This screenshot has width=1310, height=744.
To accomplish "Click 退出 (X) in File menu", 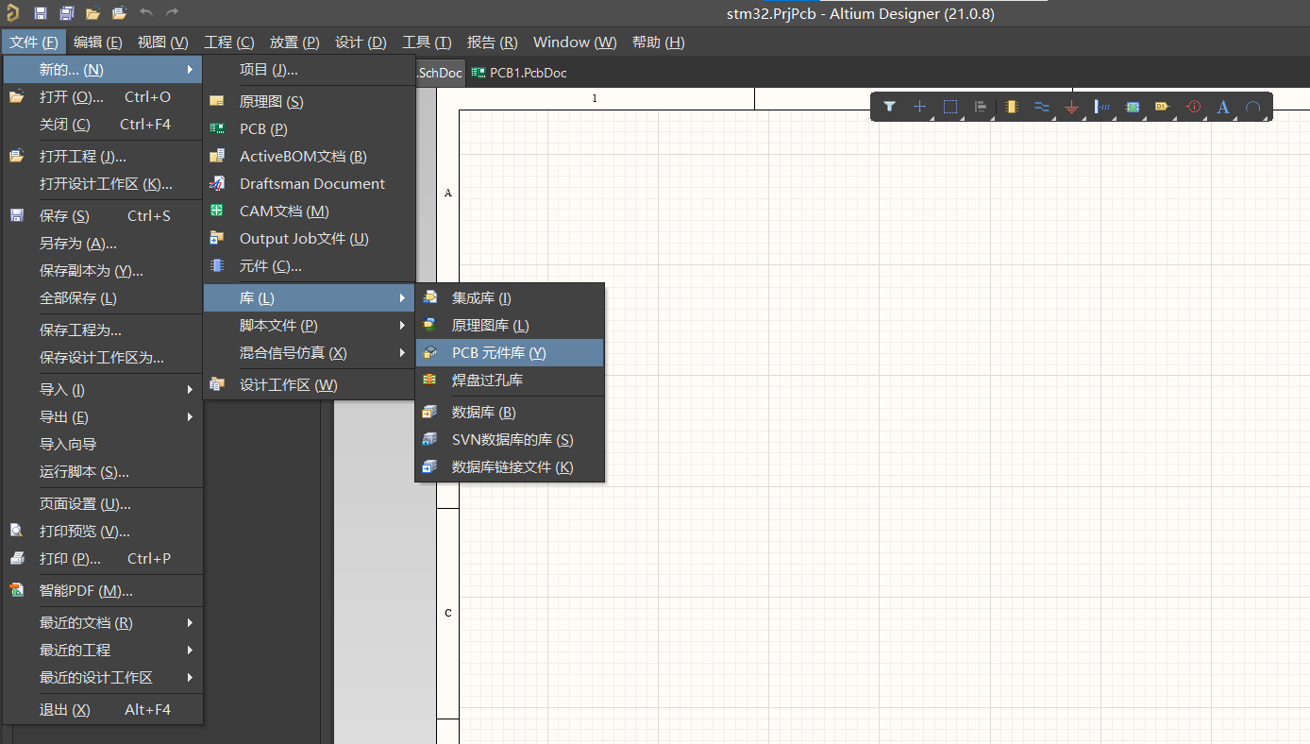I will tap(103, 710).
